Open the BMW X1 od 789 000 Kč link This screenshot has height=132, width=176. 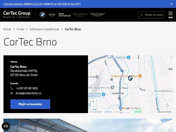point(62,4)
